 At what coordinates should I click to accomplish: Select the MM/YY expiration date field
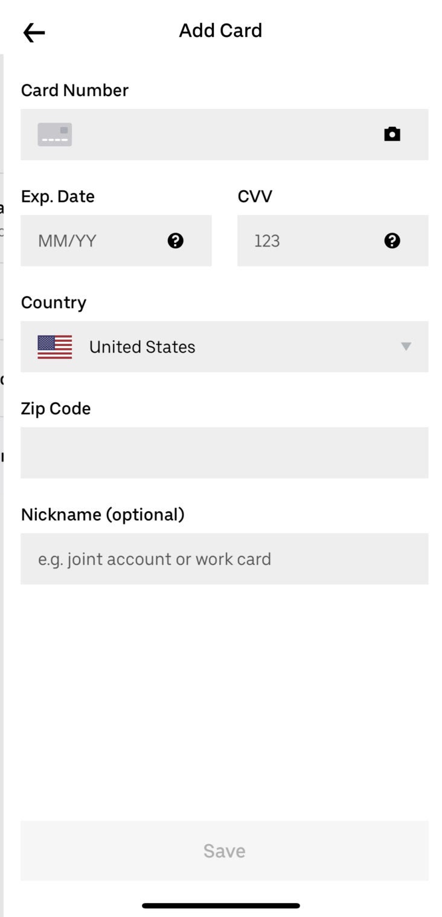click(91, 240)
